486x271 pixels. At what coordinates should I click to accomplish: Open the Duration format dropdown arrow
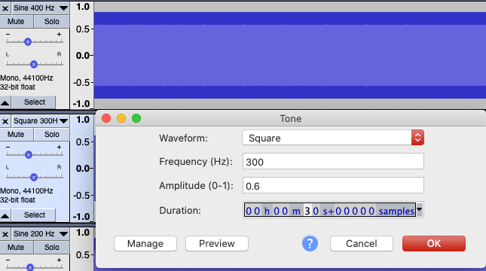(420, 210)
